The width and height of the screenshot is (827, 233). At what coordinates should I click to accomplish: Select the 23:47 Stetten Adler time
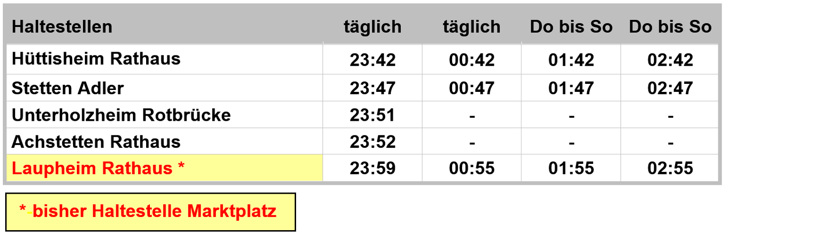[x=372, y=88]
